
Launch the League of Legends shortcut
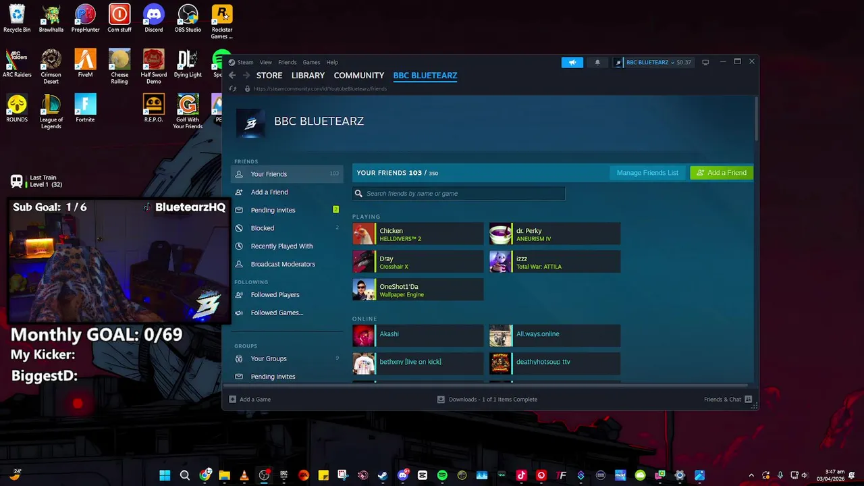51,111
